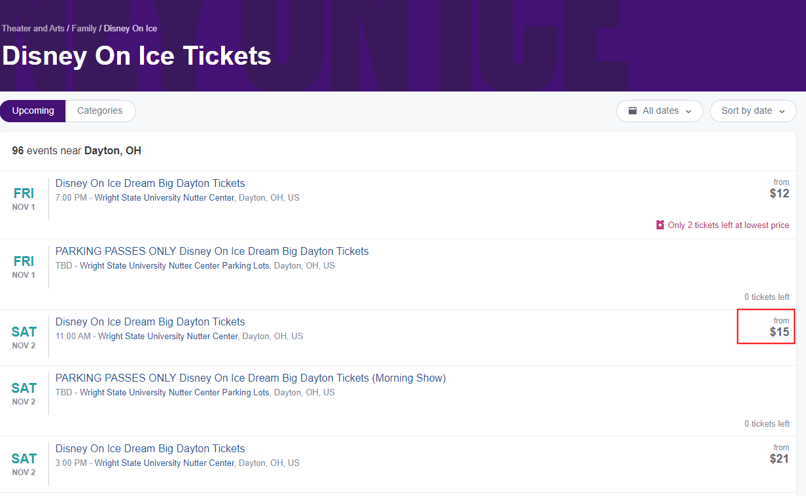Click the $21 price
The height and width of the screenshot is (496, 806).
pos(779,459)
